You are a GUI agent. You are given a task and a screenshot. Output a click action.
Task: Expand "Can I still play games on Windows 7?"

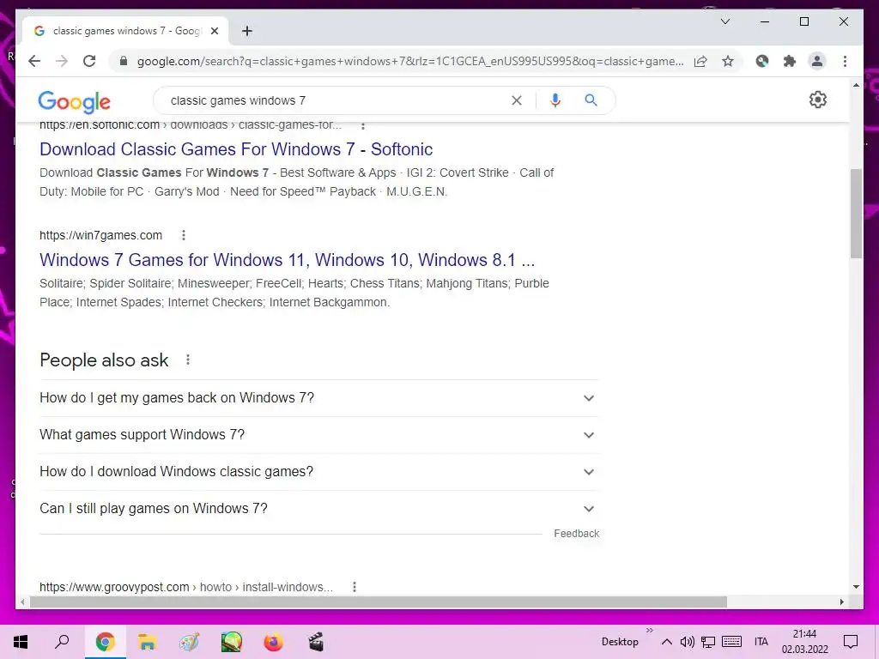click(319, 509)
